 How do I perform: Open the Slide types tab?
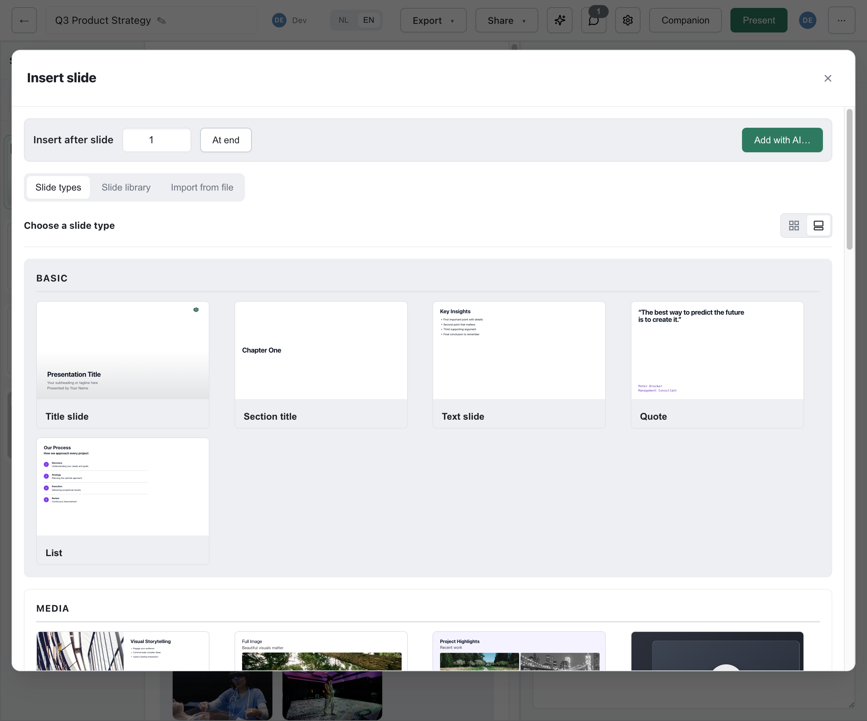pyautogui.click(x=58, y=187)
